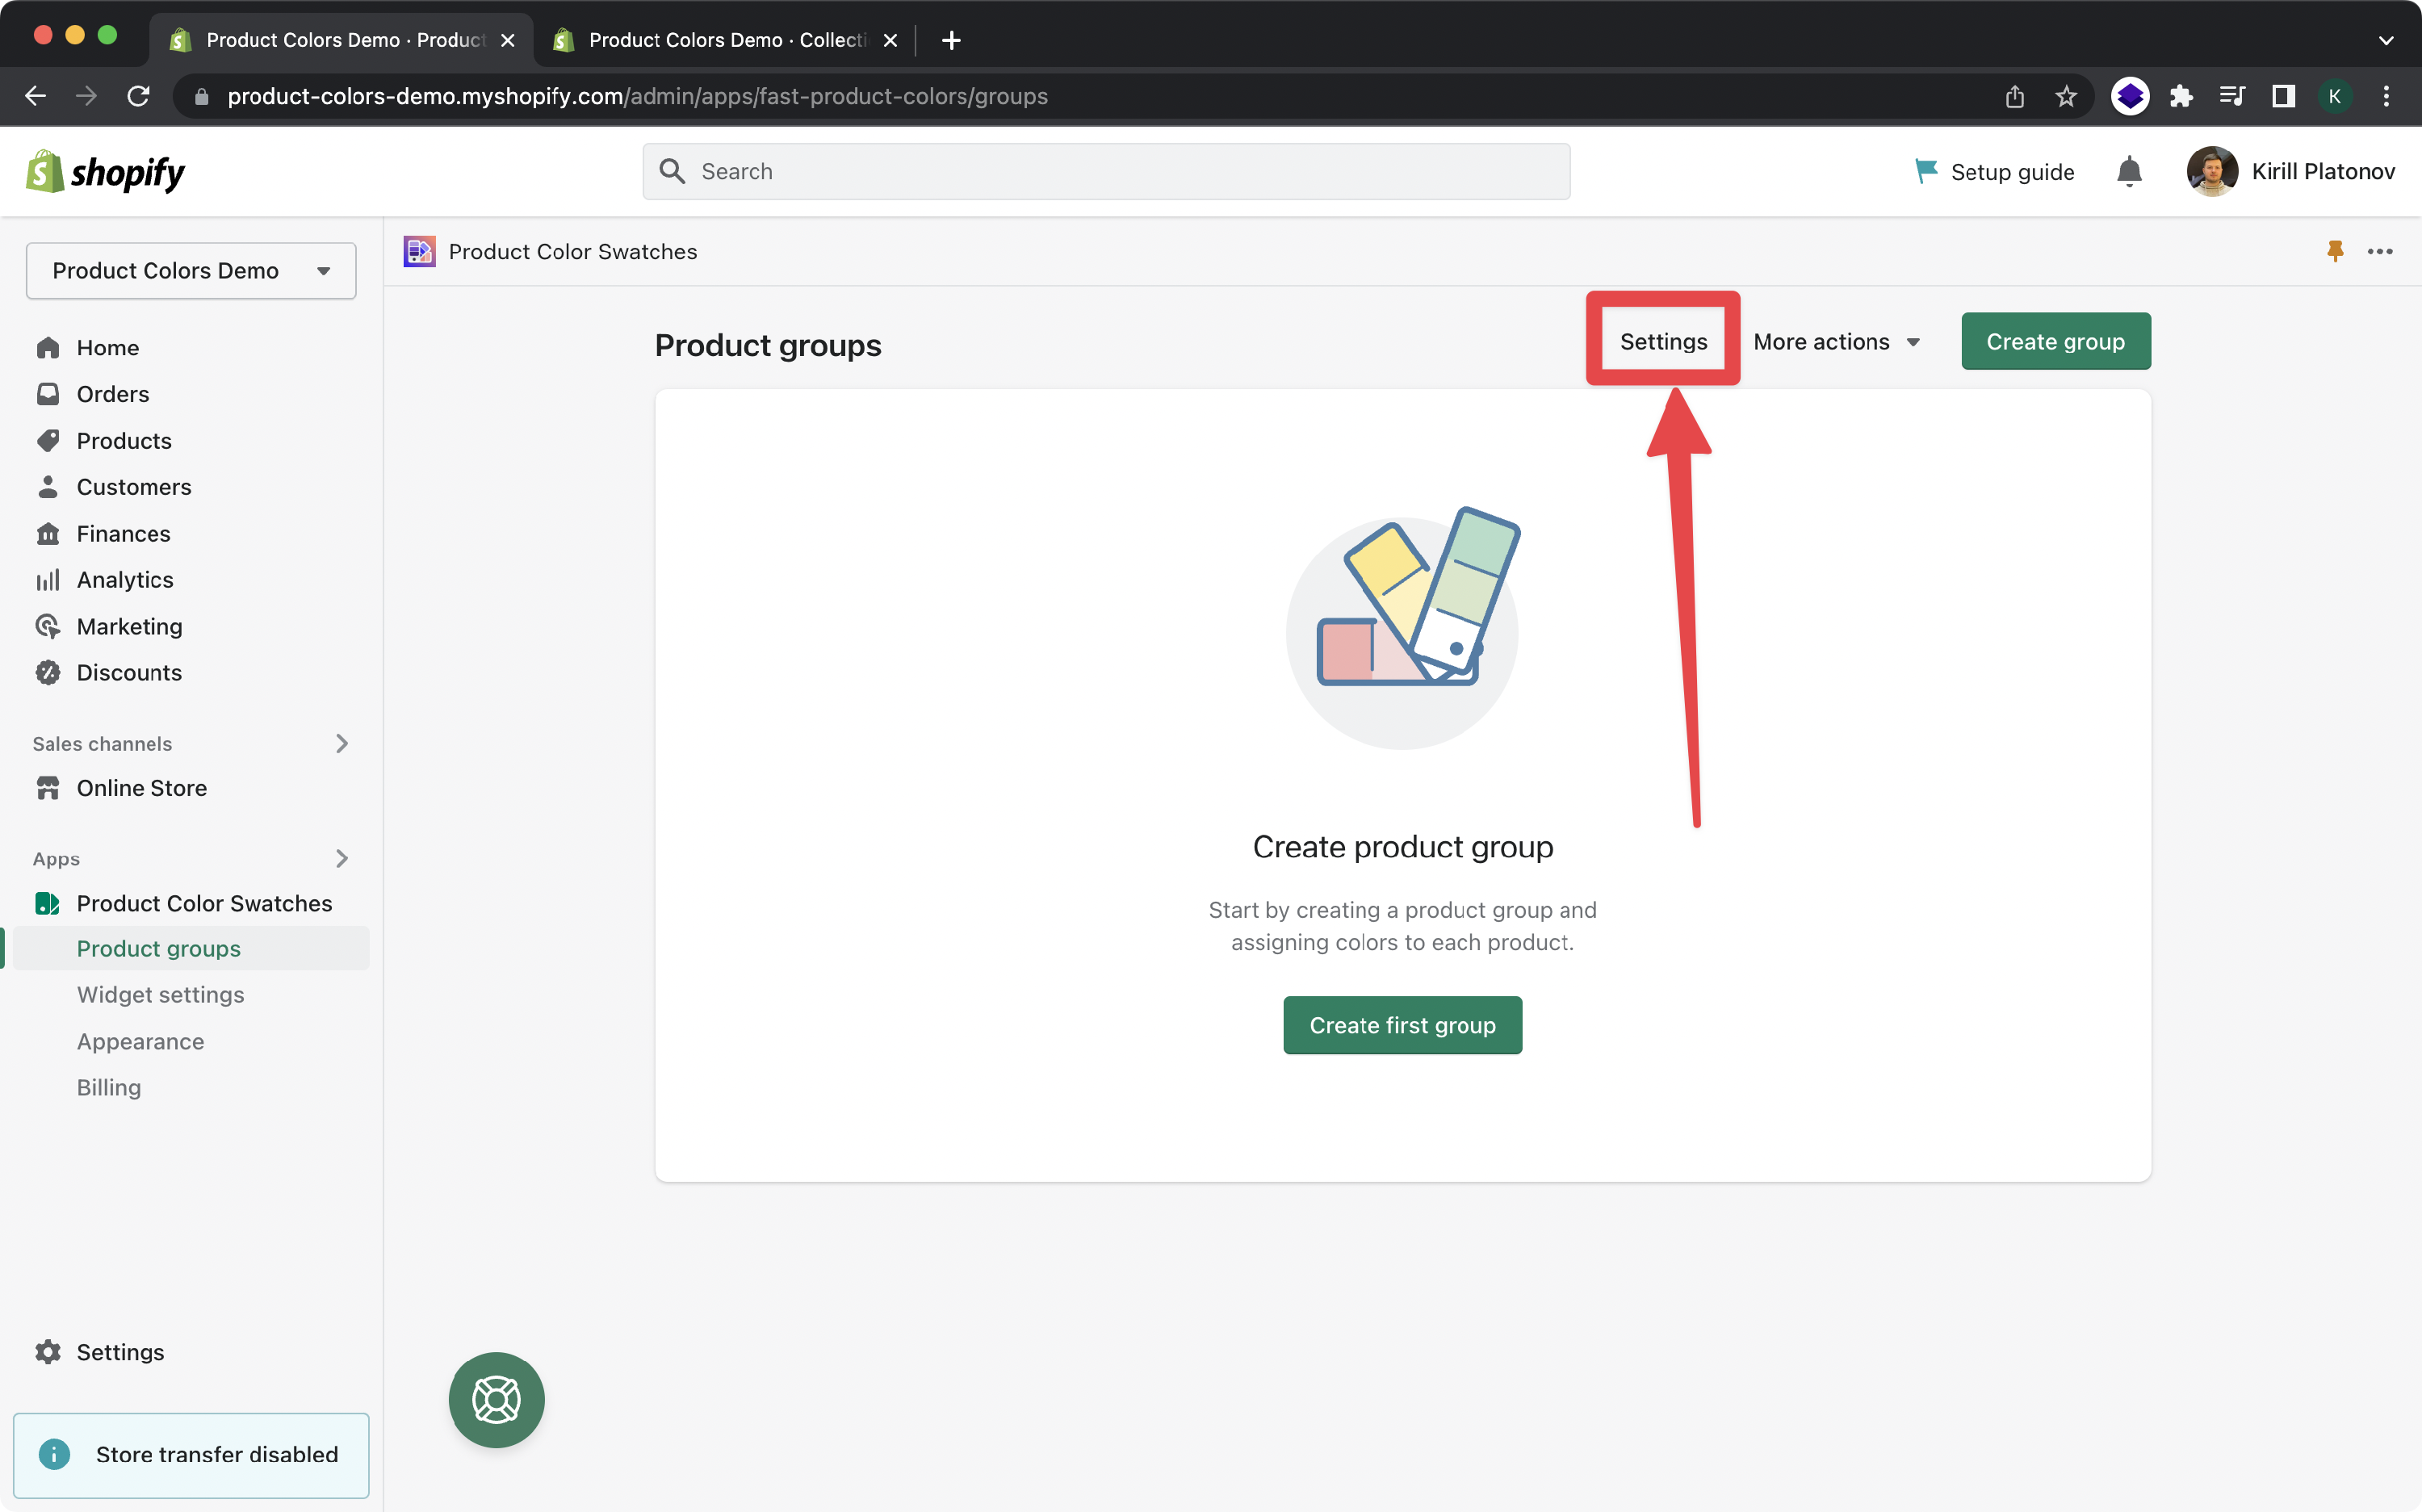Screen dimensions: 2422x1512
Task: Click the pin app icon
Action: pos(2335,251)
